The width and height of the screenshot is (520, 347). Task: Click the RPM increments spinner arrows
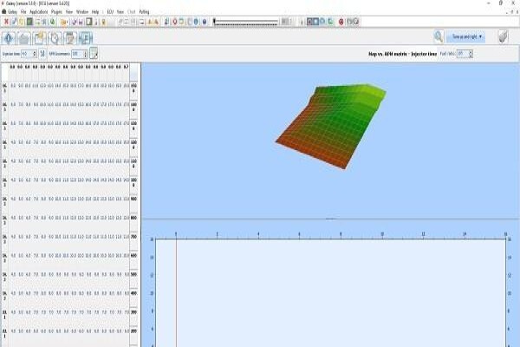point(86,54)
